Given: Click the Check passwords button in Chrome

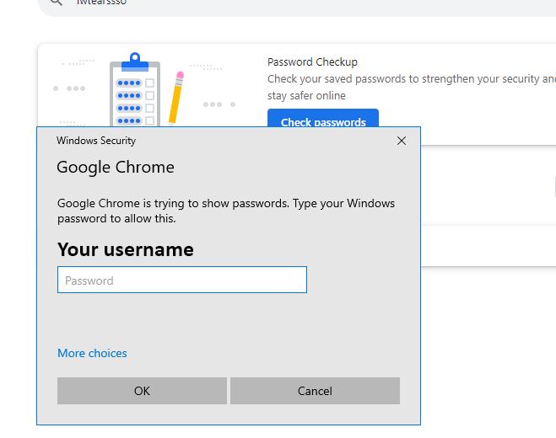Looking at the screenshot, I should click(323, 118).
